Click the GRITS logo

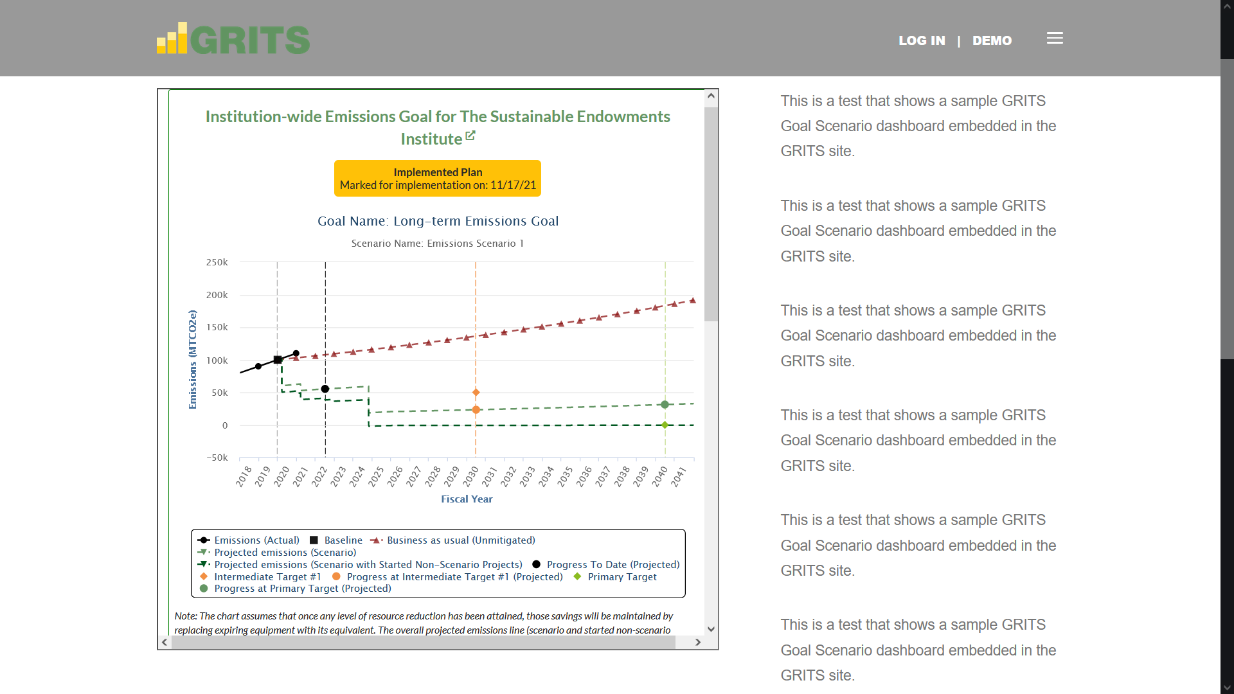(x=233, y=39)
